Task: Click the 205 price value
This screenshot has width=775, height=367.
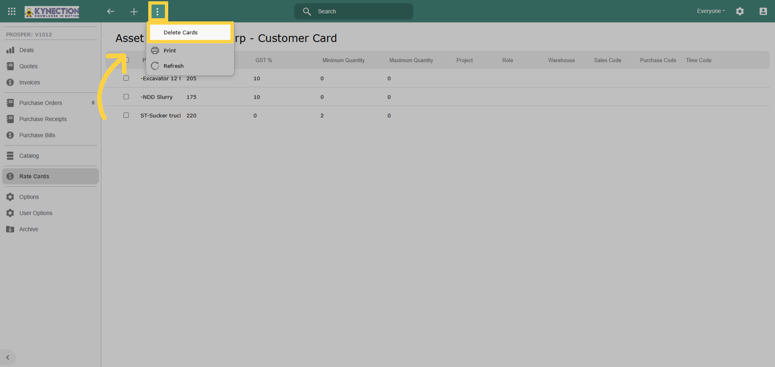Action: pyautogui.click(x=191, y=78)
